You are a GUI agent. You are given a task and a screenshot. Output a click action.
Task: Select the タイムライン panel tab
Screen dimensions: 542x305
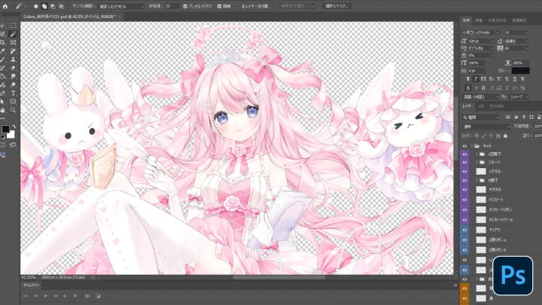tap(31, 285)
